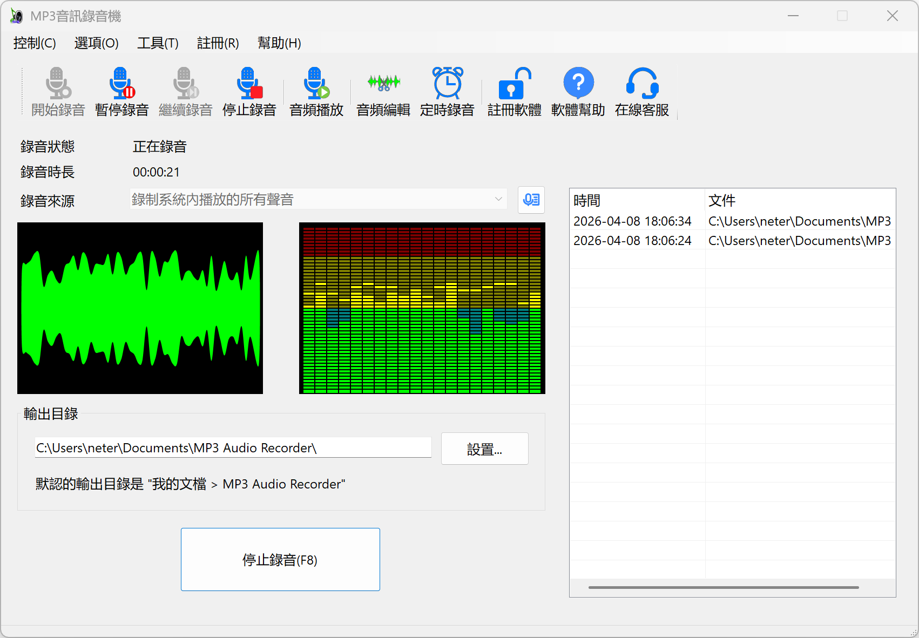
Task: Select the 18:06:24 recording row
Action: [733, 241]
